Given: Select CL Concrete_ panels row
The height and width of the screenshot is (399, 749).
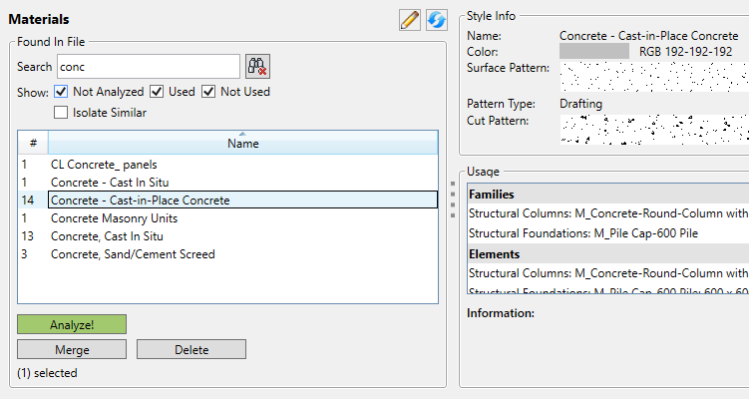Looking at the screenshot, I should pos(227,165).
